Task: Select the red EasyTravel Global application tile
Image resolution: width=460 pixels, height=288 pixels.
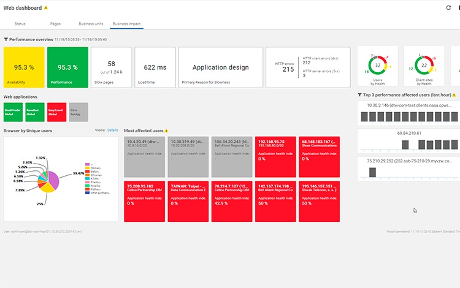Action: (x=56, y=112)
